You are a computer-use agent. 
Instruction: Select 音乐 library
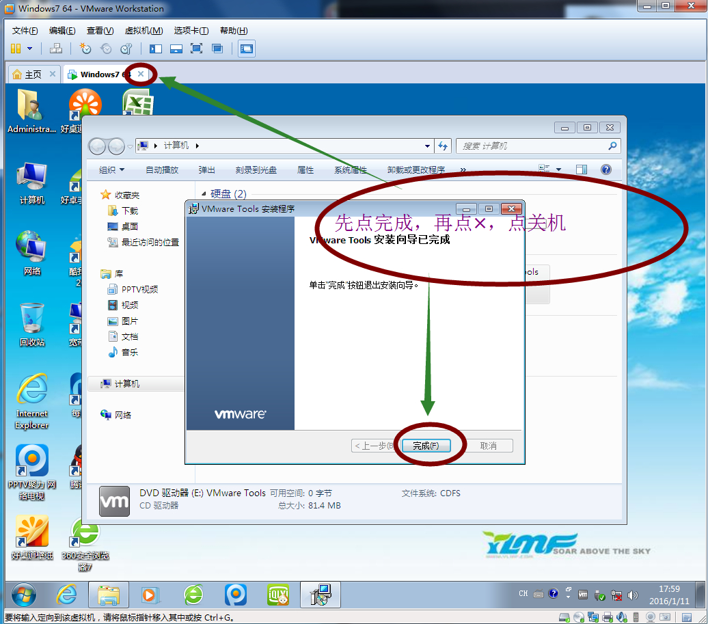(123, 353)
